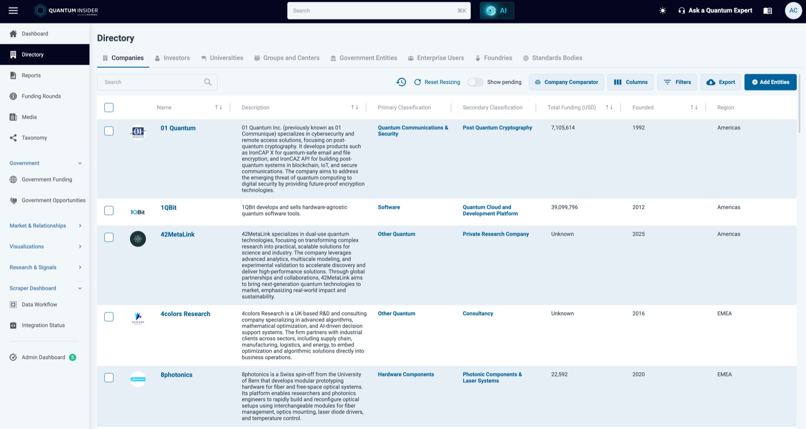Click the history clock icon
The width and height of the screenshot is (806, 429).
click(401, 82)
